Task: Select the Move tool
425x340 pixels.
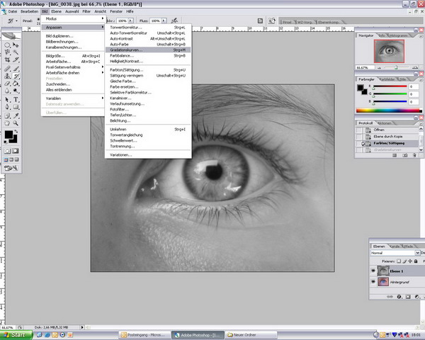Action: pyautogui.click(x=16, y=45)
